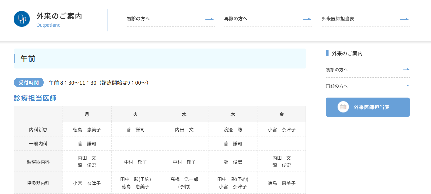This screenshot has height=194, width=431.
Task: Open 外来医師担当表 link in header
Action: [x=366, y=19]
